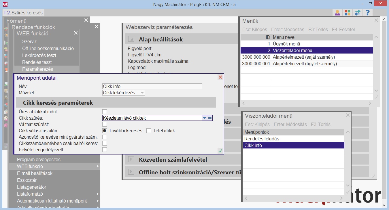The height and width of the screenshot is (210, 389).
Task: Open the Cikk szűrés dropdown arrow
Action: click(205, 118)
